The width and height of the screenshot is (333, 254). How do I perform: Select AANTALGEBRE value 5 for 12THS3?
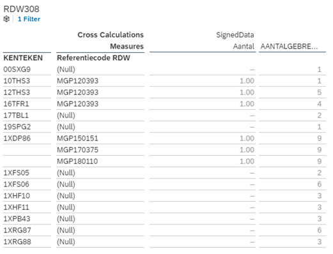coord(319,93)
